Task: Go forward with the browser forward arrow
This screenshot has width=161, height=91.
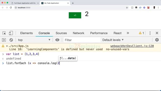Action: tap(7, 8)
